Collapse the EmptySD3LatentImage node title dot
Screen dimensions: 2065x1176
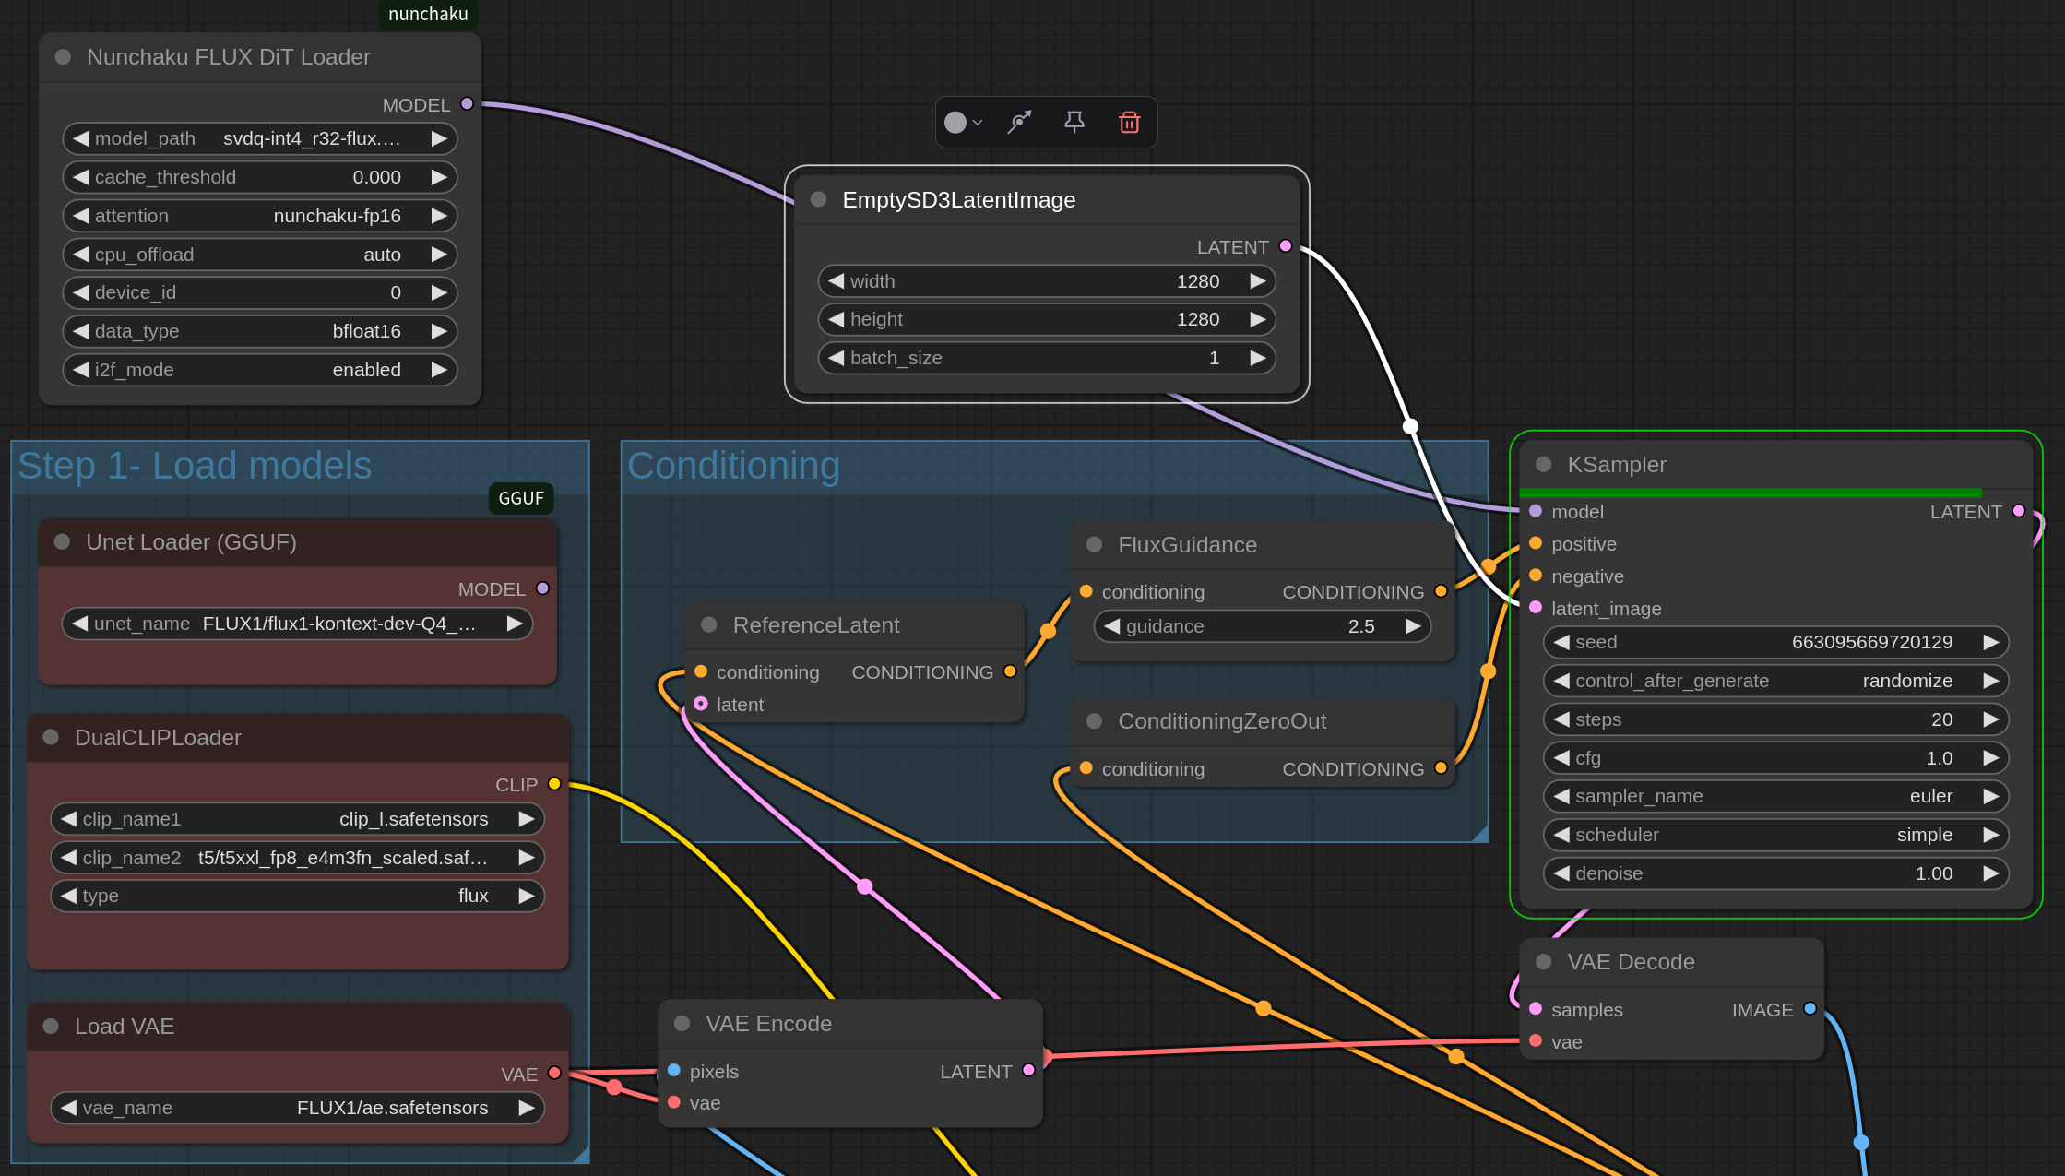click(818, 200)
